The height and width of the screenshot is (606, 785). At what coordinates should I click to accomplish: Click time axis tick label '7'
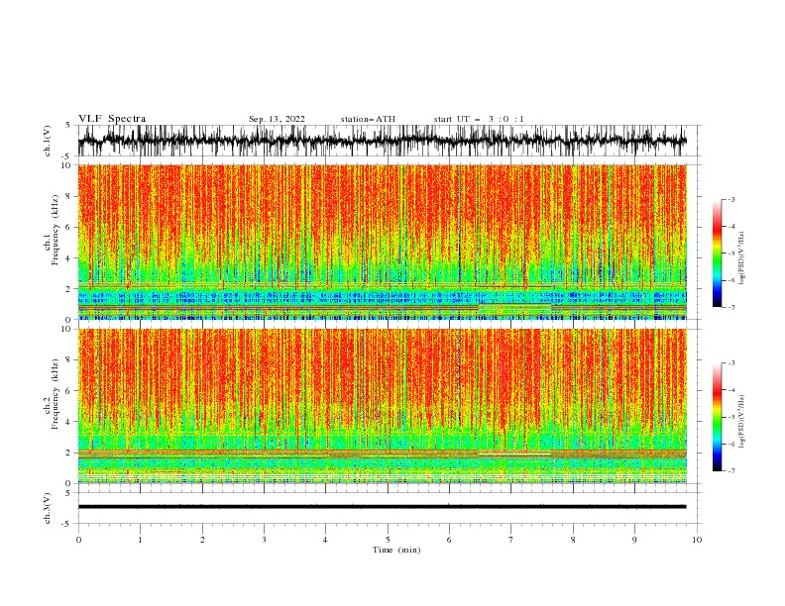pos(511,540)
